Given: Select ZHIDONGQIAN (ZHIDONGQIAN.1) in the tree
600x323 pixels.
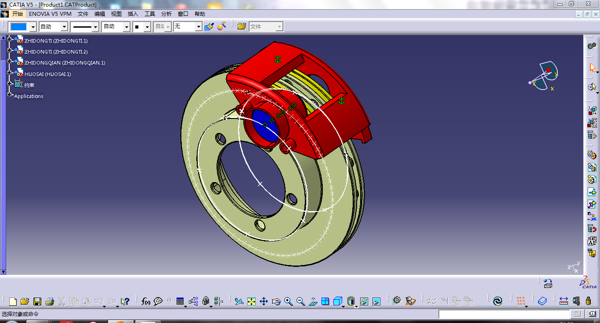Looking at the screenshot, I should coord(65,63).
